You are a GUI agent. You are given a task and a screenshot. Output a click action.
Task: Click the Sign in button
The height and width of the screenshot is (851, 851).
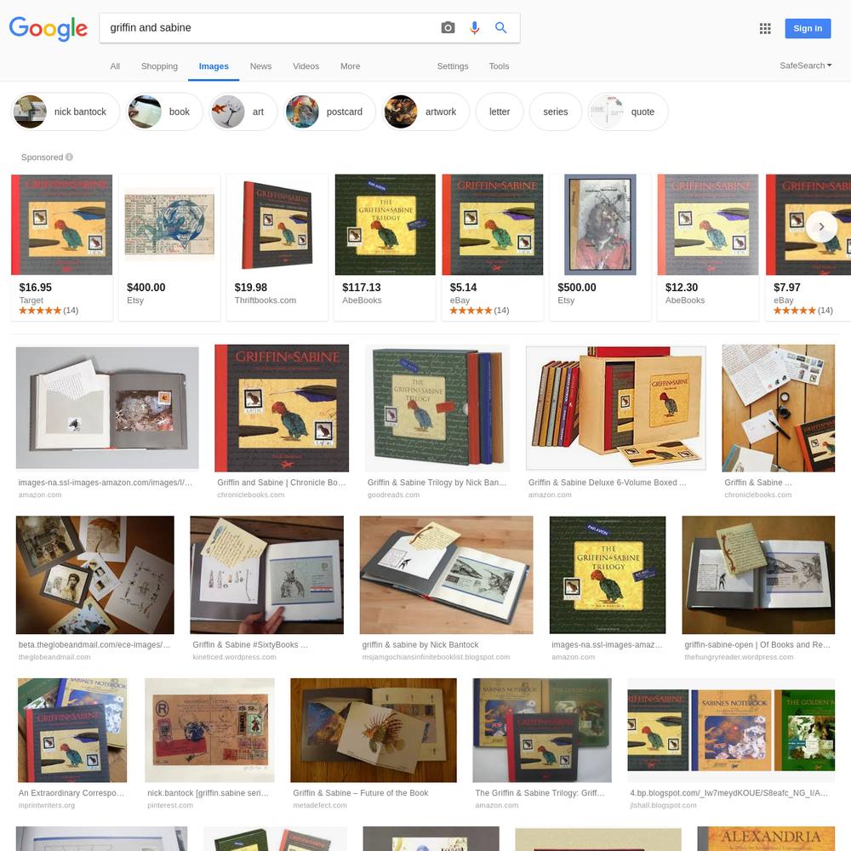point(808,28)
